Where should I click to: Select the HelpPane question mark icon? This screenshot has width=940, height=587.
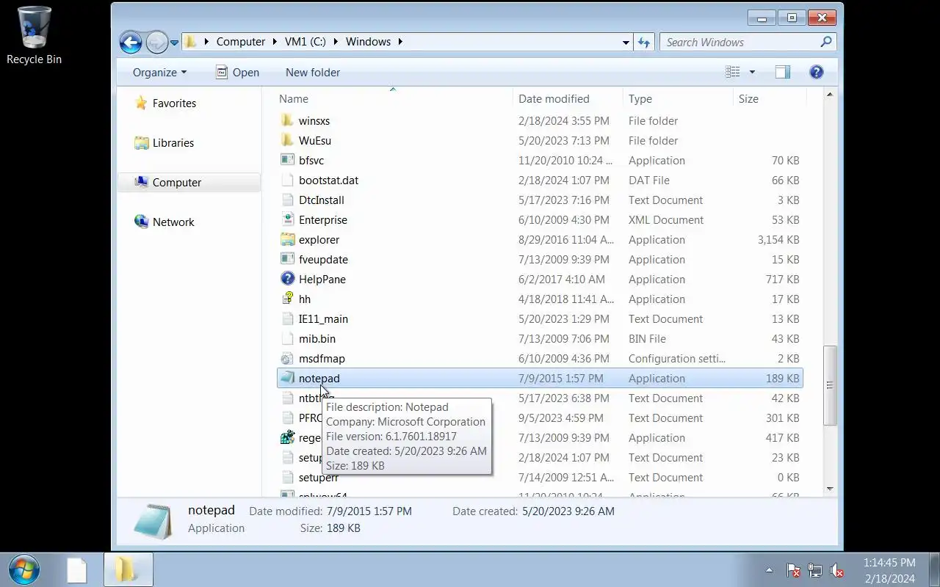point(287,279)
